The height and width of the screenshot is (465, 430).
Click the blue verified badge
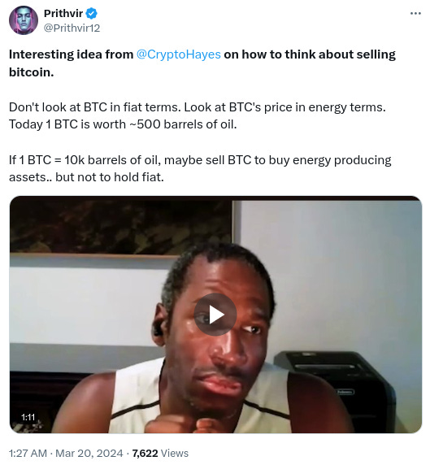click(x=91, y=13)
